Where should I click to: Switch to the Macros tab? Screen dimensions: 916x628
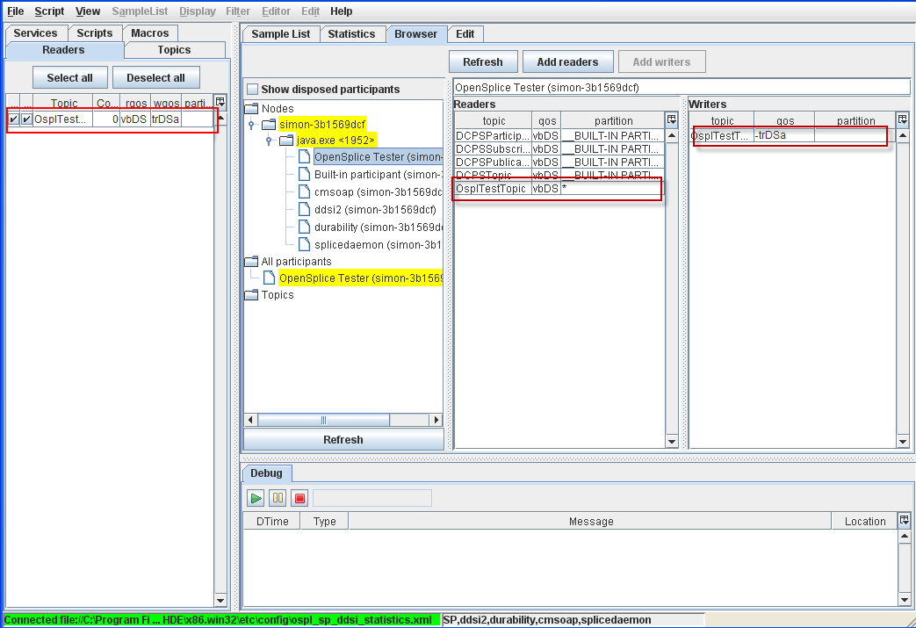pos(149,33)
